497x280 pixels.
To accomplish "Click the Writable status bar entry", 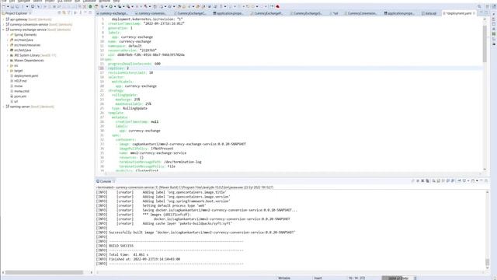I will click(x=284, y=278).
